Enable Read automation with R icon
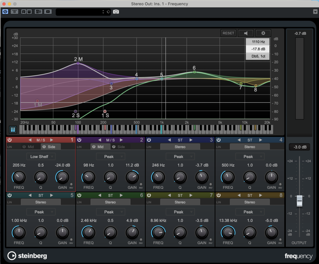 tap(24, 11)
